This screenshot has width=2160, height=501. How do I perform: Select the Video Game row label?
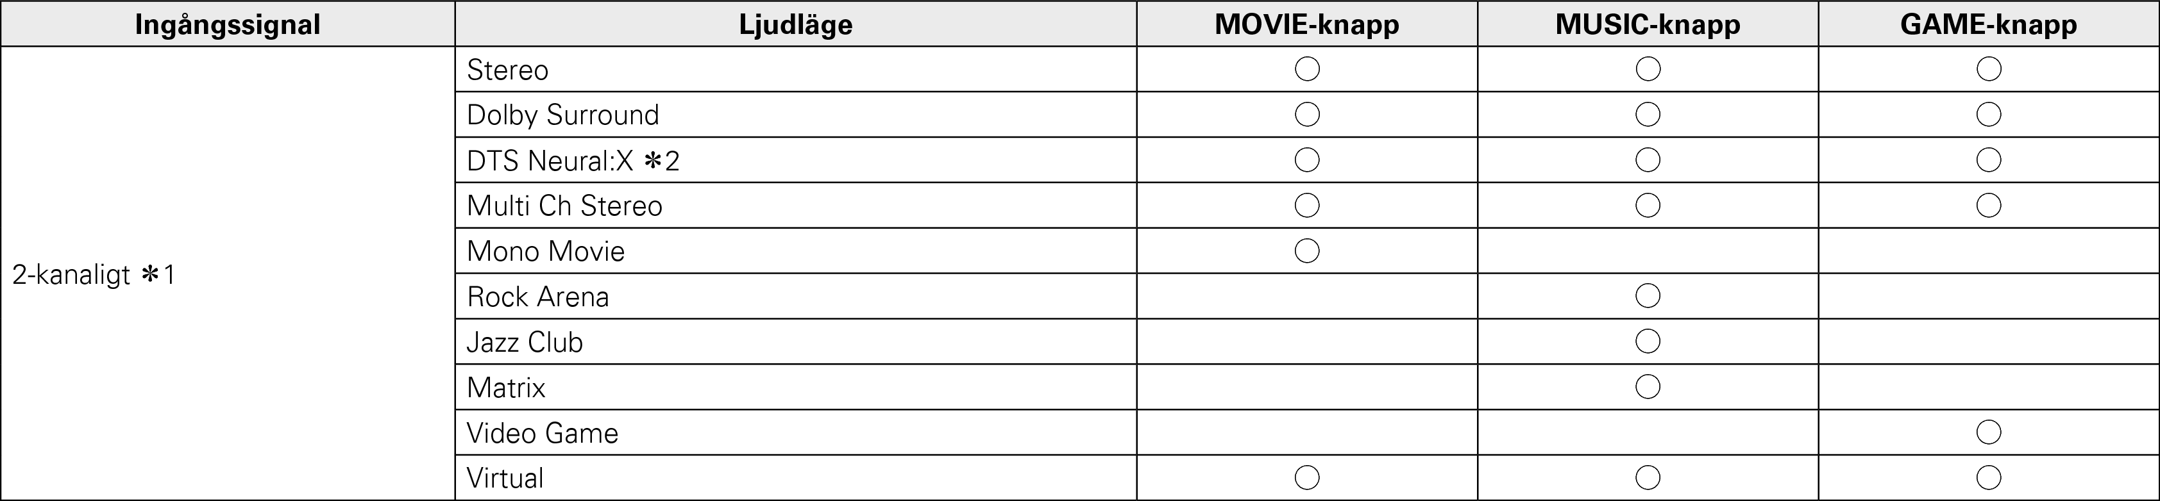(x=543, y=433)
